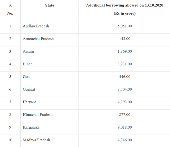Click the Haryana state cell
The image size is (170, 147).
(29, 102)
